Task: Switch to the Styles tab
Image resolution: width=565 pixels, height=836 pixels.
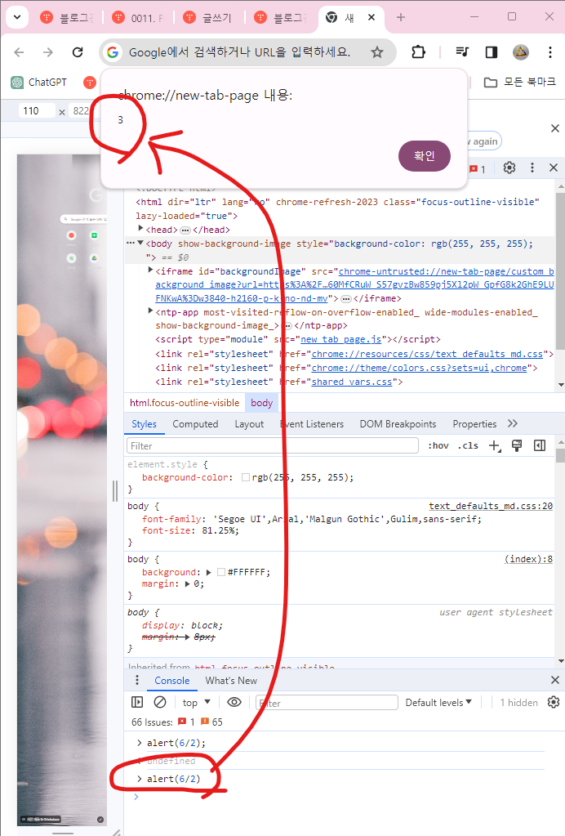Action: pos(144,424)
